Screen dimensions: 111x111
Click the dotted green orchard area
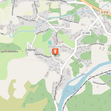[x=48, y=36]
